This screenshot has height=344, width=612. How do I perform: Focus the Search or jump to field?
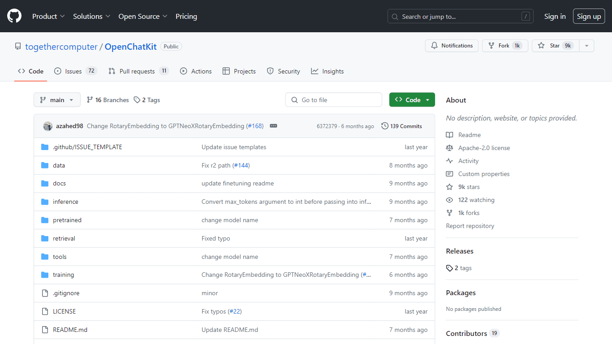(x=461, y=17)
